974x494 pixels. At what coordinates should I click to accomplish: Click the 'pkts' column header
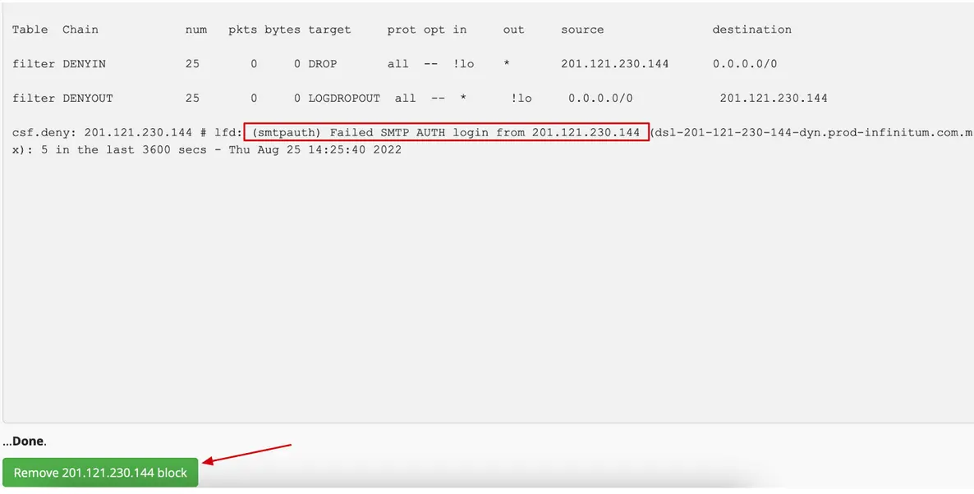pos(243,30)
